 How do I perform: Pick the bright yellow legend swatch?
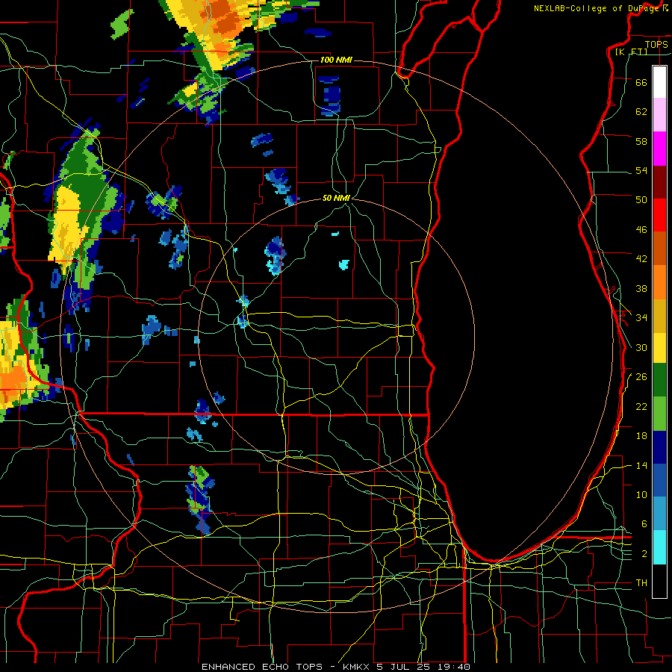coord(659,348)
